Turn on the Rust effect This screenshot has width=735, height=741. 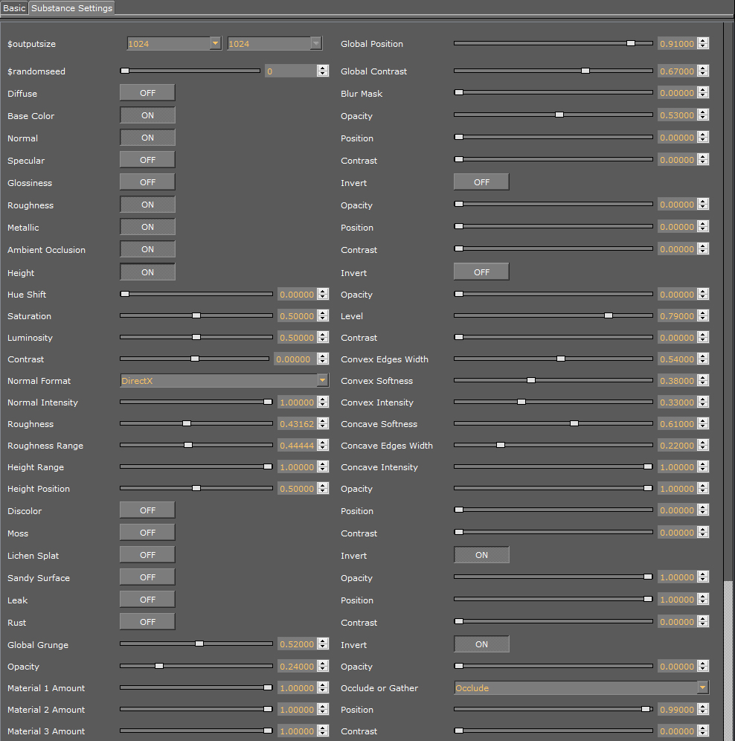tap(147, 622)
